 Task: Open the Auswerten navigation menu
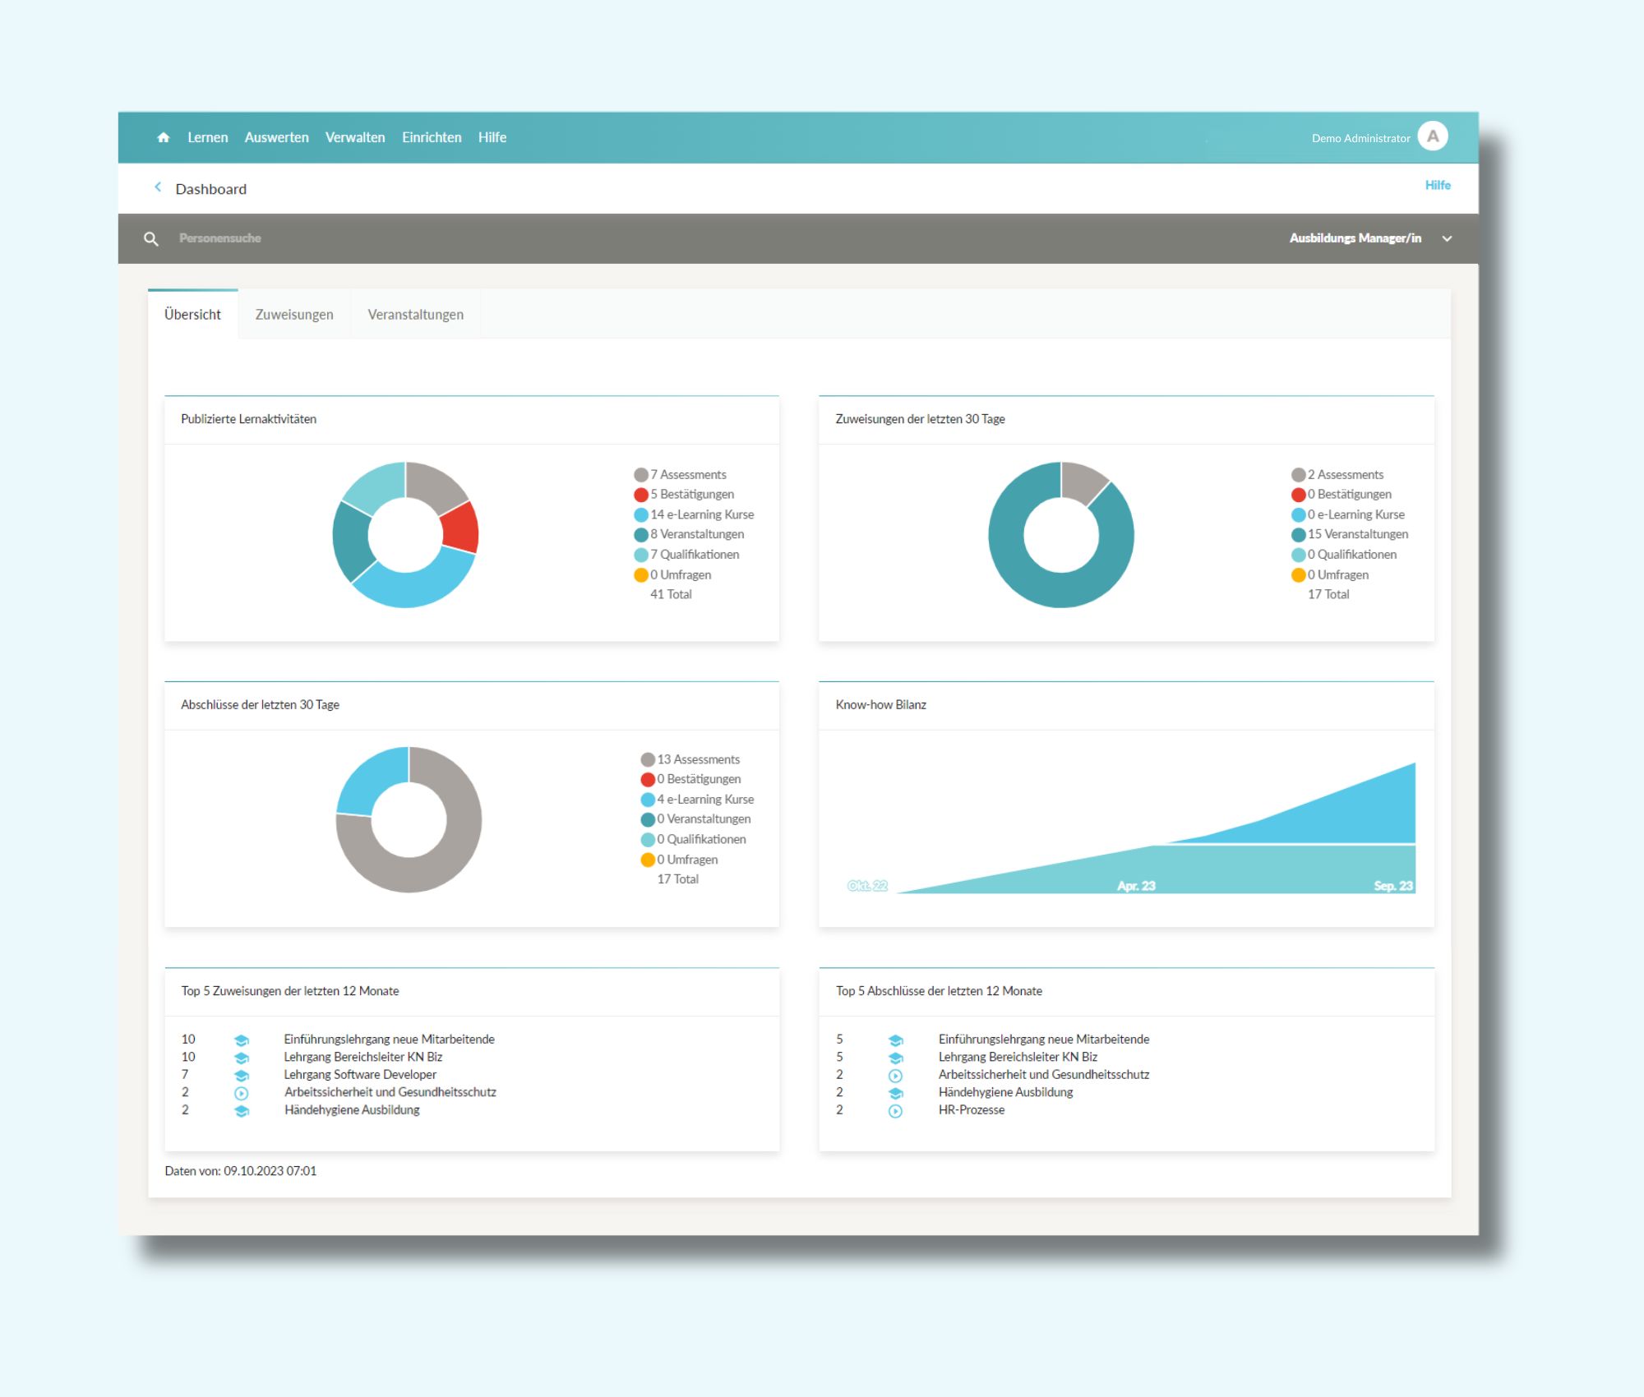point(276,137)
